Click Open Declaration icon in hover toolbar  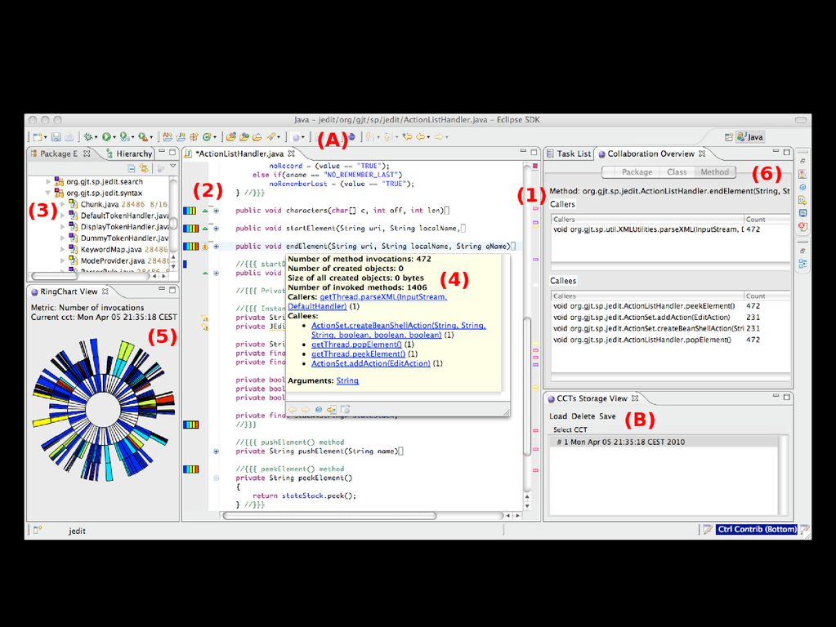[x=332, y=410]
